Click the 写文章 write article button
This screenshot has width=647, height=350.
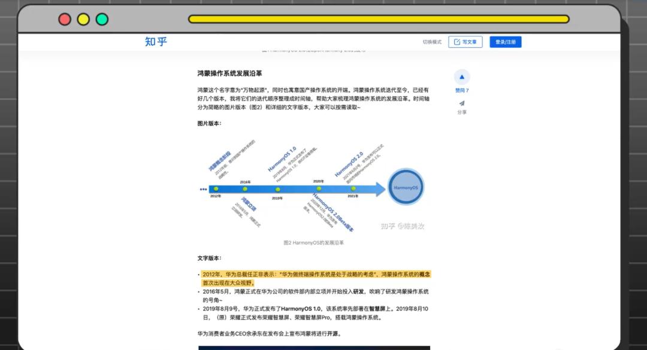[465, 42]
